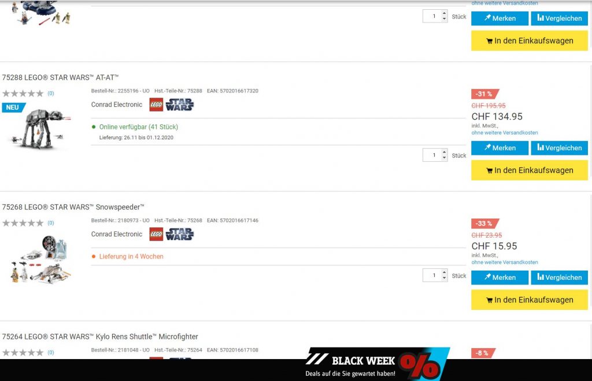
Task: Click the top-most Vergleichen button
Action: pos(560,18)
